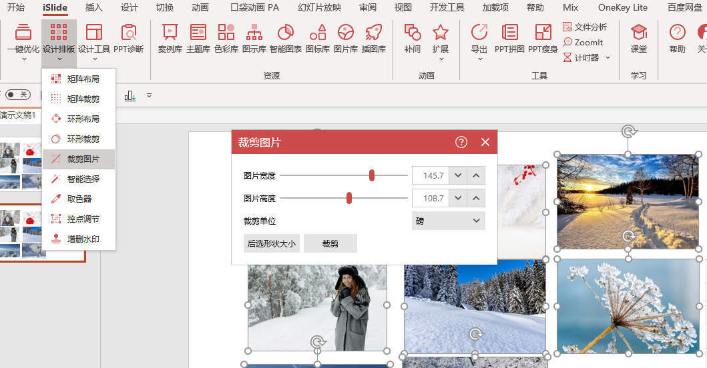Viewport: 707px width, 368px height.
Task: Switch to the 插入 Insert tab
Action: pyautogui.click(x=93, y=7)
